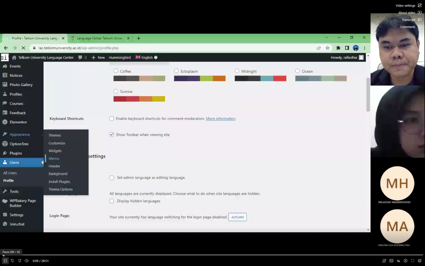
Task: Enable keyboard shortcuts for comment moderation
Action: pyautogui.click(x=112, y=118)
